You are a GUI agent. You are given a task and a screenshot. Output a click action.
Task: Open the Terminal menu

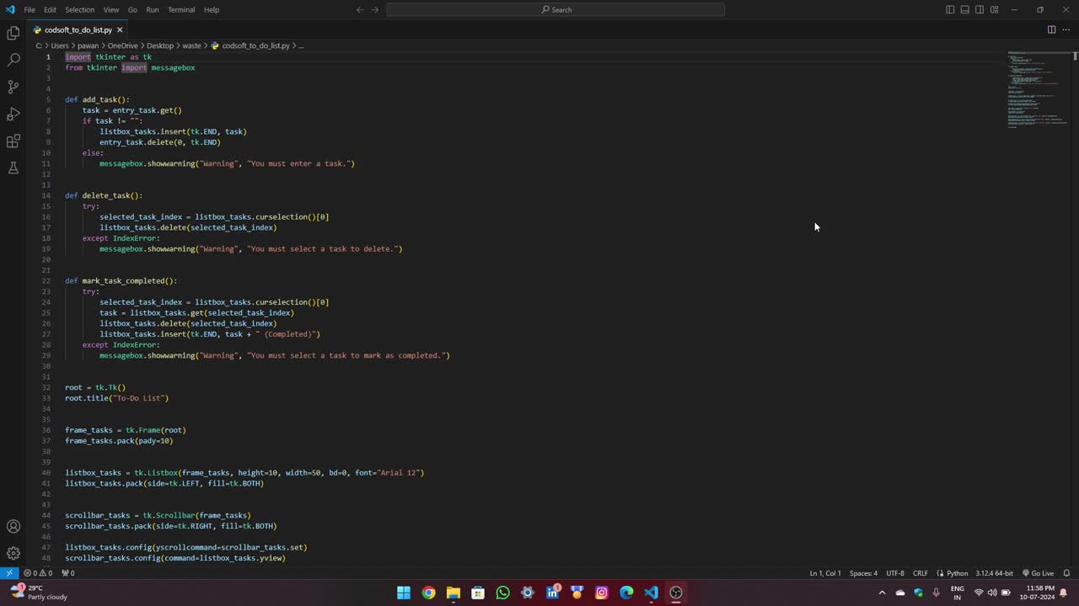181,9
